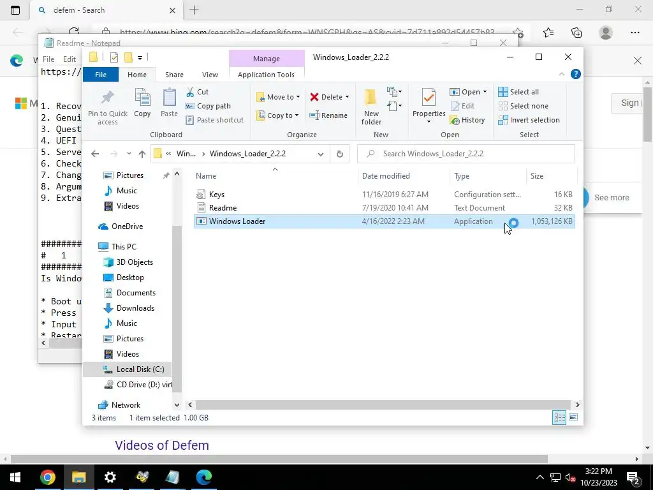Expand address bar history dropdown
The width and height of the screenshot is (653, 490).
320,154
